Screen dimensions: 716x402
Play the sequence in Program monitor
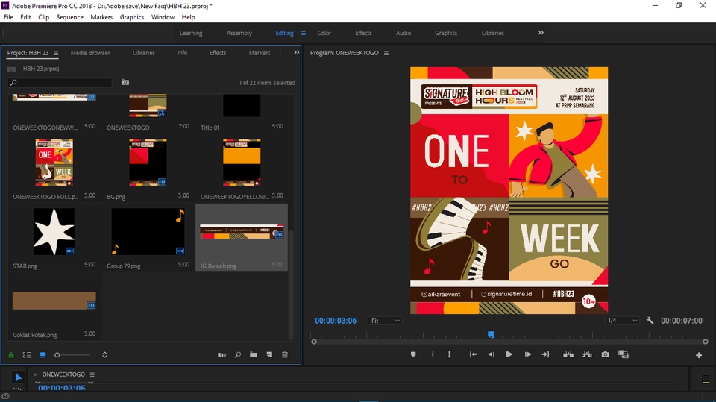[x=509, y=354]
